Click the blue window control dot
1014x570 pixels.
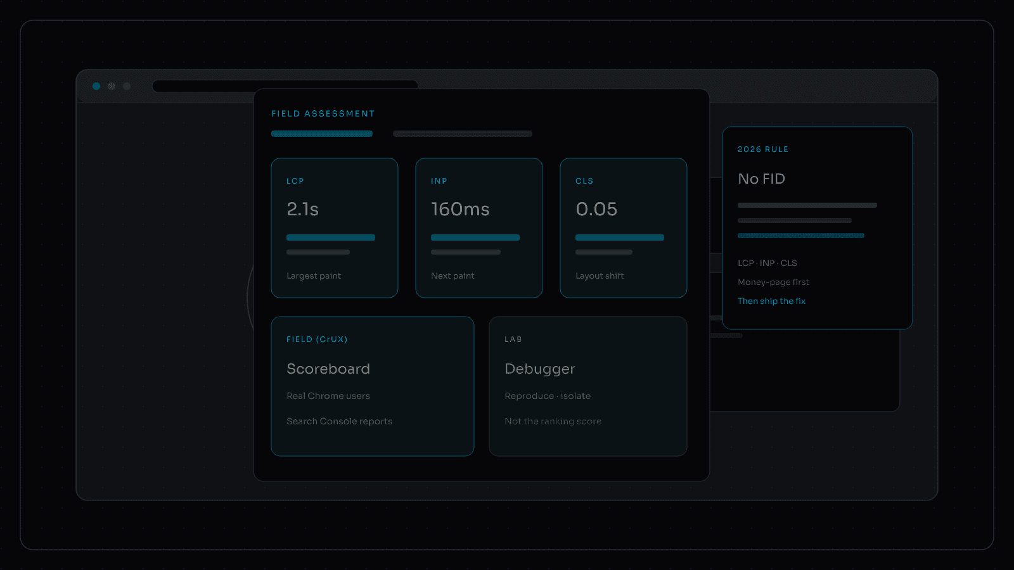tap(96, 86)
